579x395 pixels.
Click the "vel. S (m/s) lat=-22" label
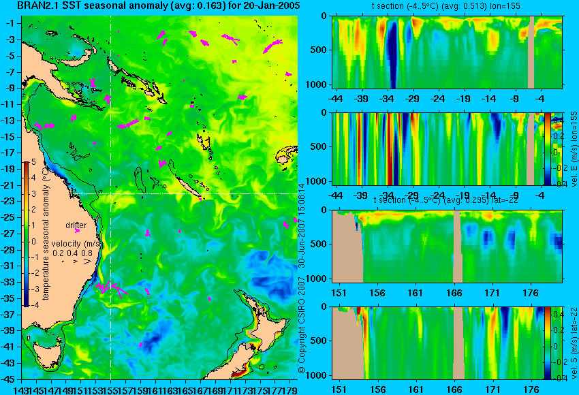pyautogui.click(x=574, y=343)
